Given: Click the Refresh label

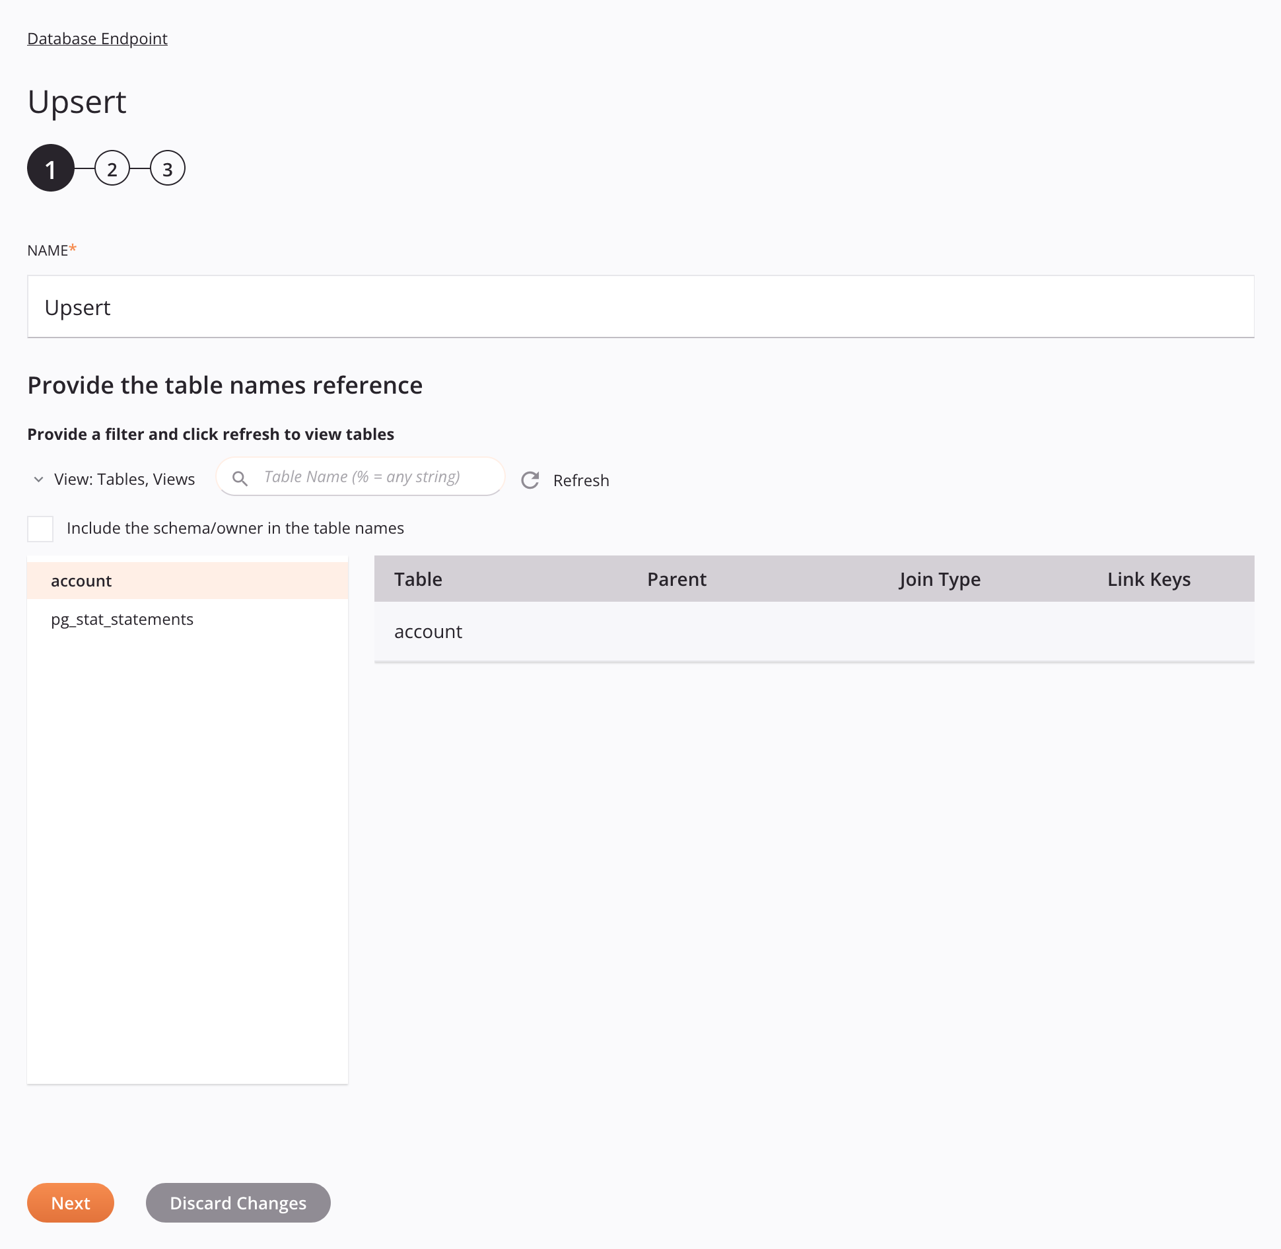Looking at the screenshot, I should (x=581, y=481).
